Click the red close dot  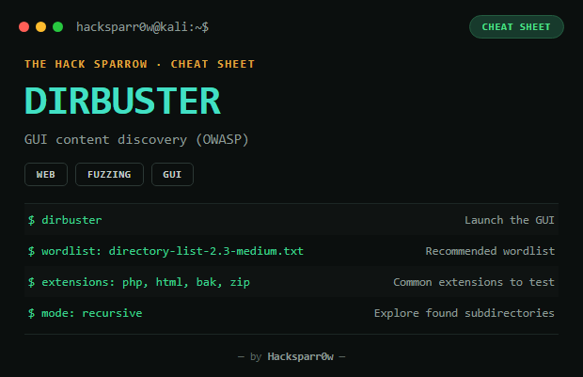pyautogui.click(x=24, y=27)
